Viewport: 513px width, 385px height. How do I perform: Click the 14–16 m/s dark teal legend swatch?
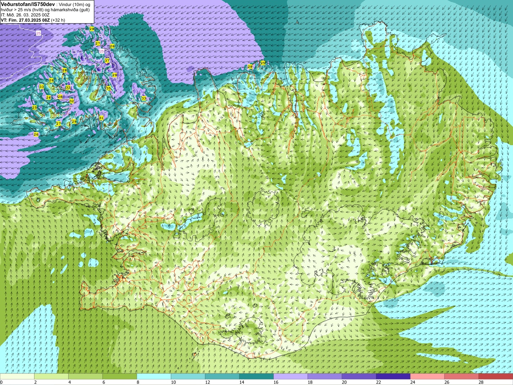(x=256, y=377)
